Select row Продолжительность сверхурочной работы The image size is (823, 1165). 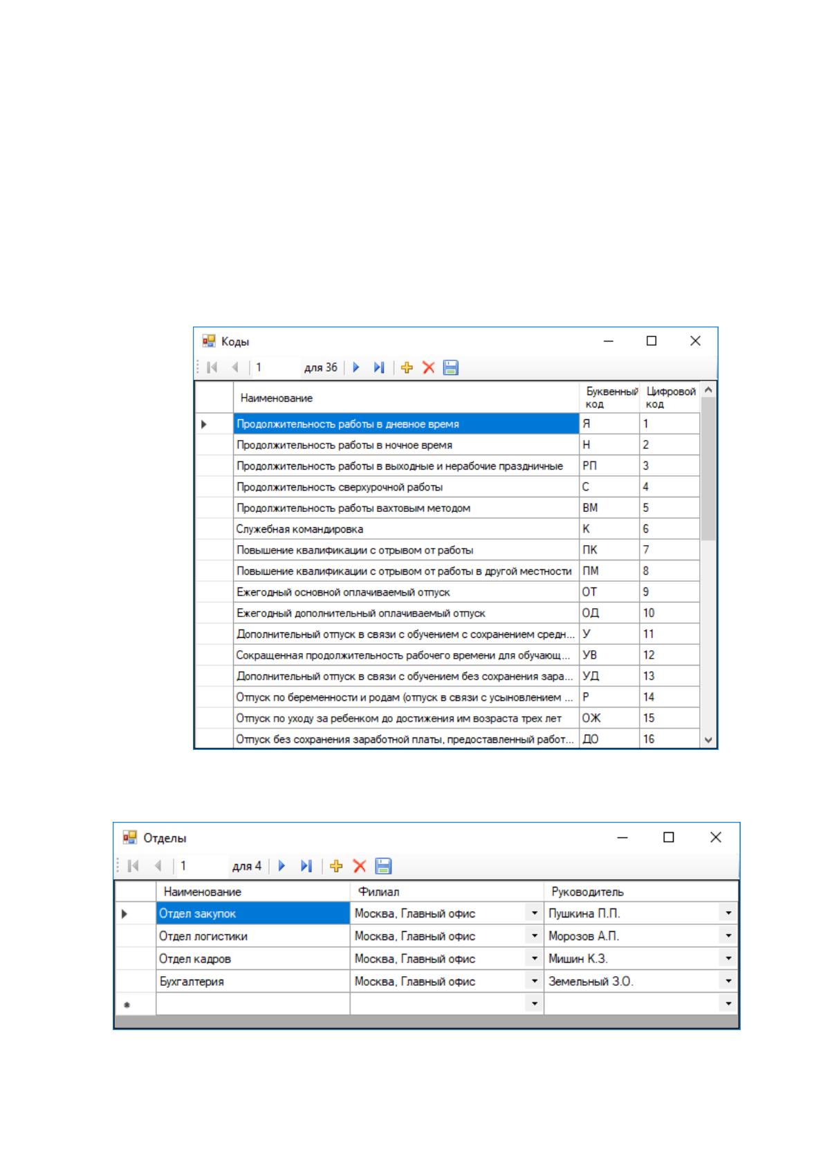(406, 487)
